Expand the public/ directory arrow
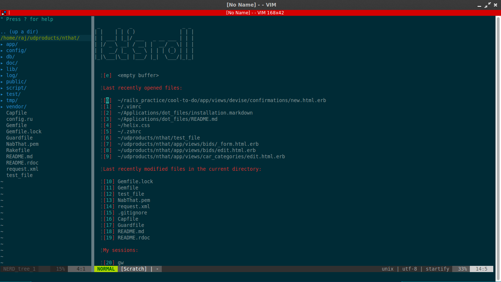The width and height of the screenshot is (501, 282). coord(2,82)
